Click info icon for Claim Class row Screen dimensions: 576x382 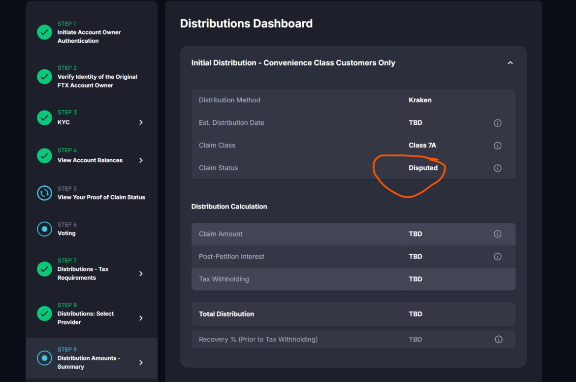tap(497, 146)
